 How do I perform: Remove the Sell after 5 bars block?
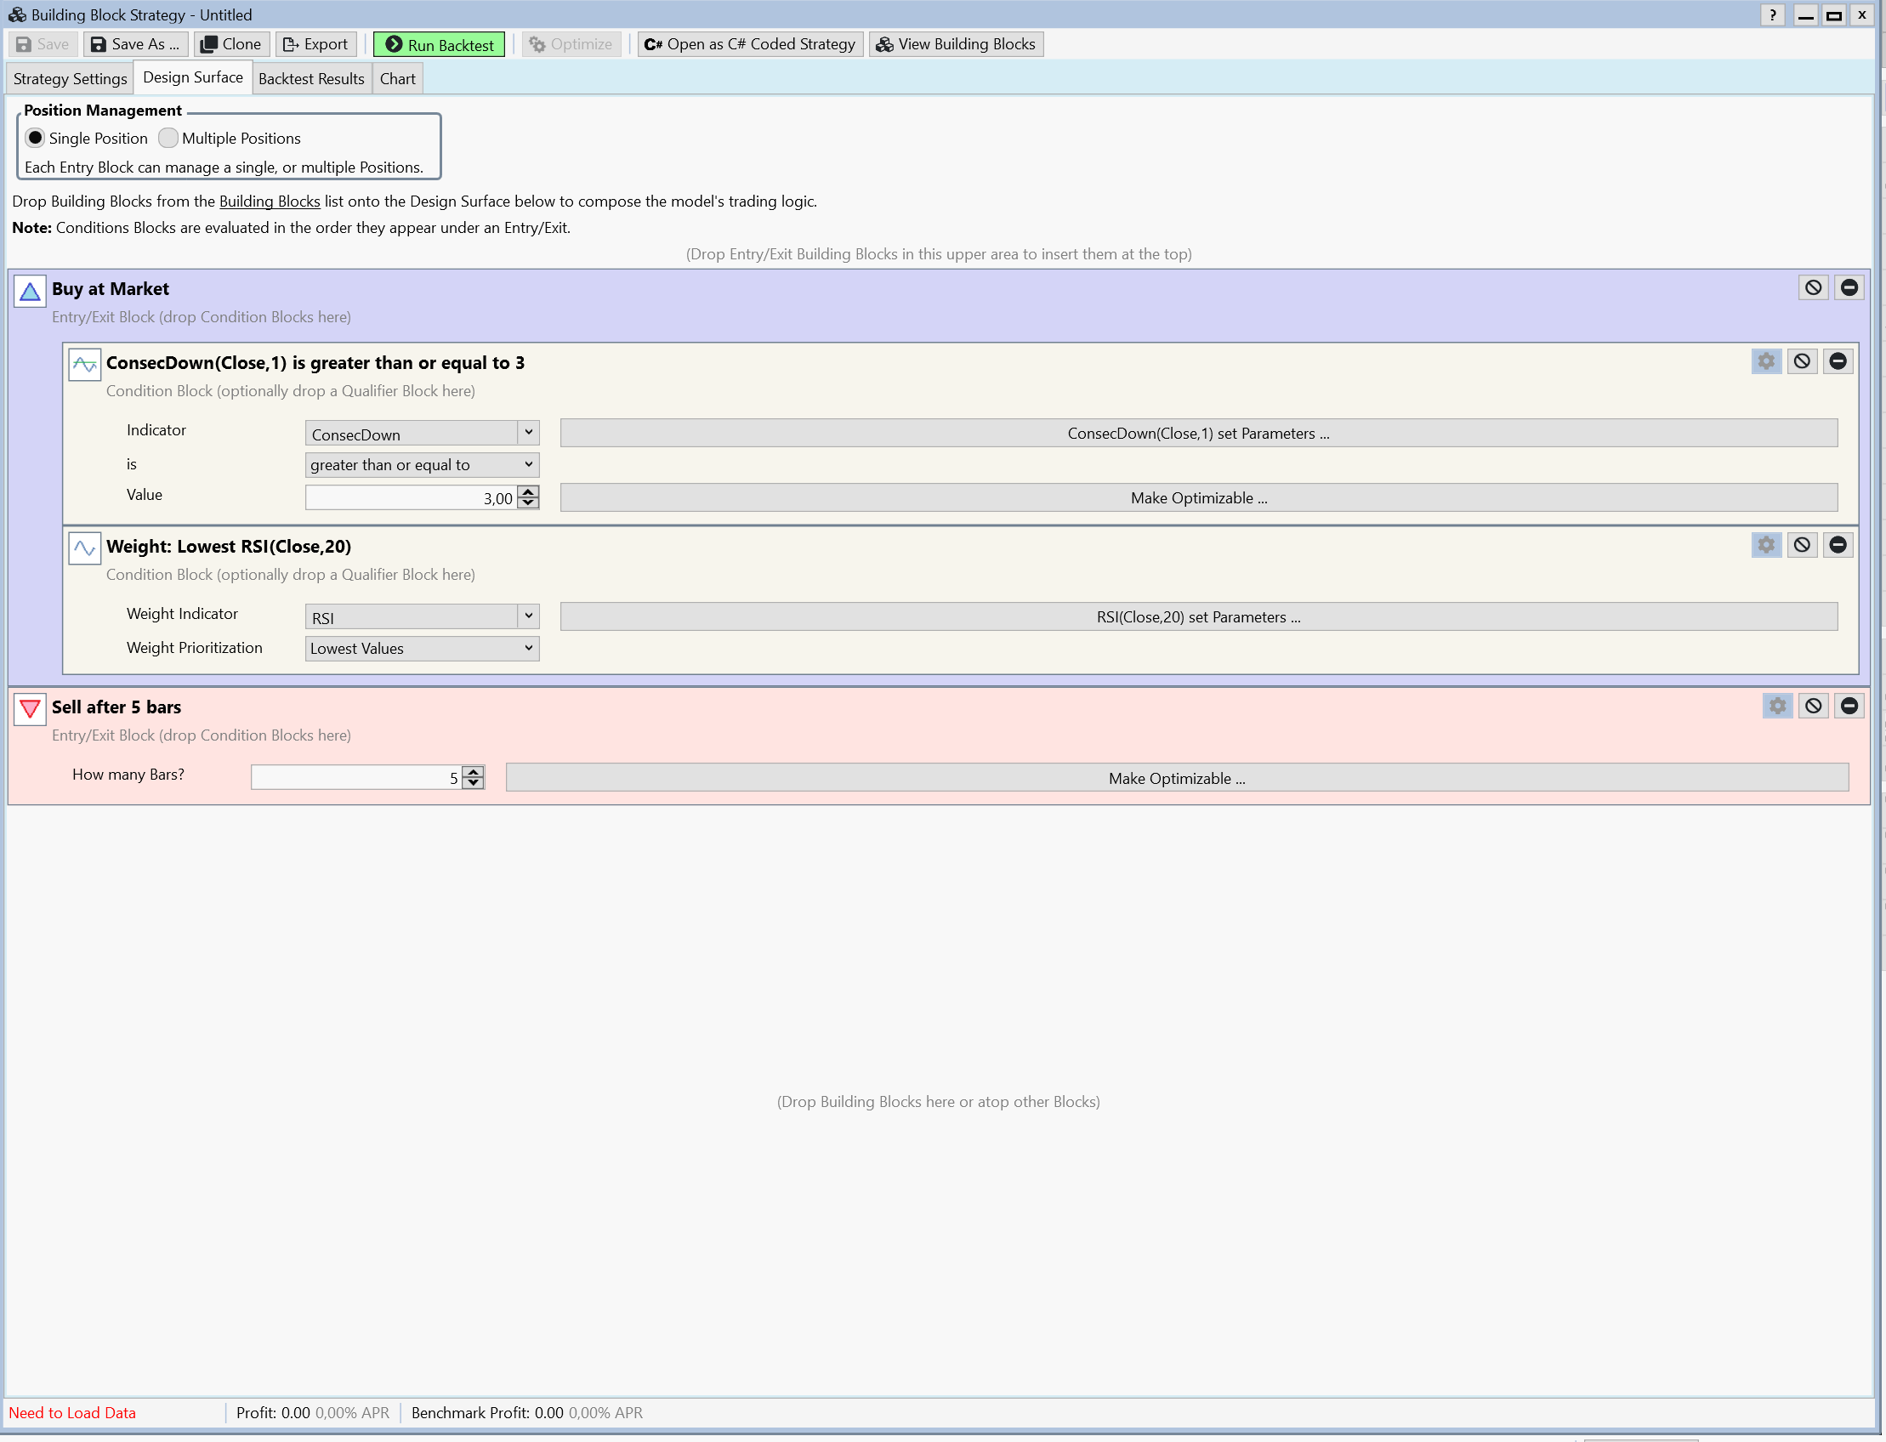[x=1849, y=706]
